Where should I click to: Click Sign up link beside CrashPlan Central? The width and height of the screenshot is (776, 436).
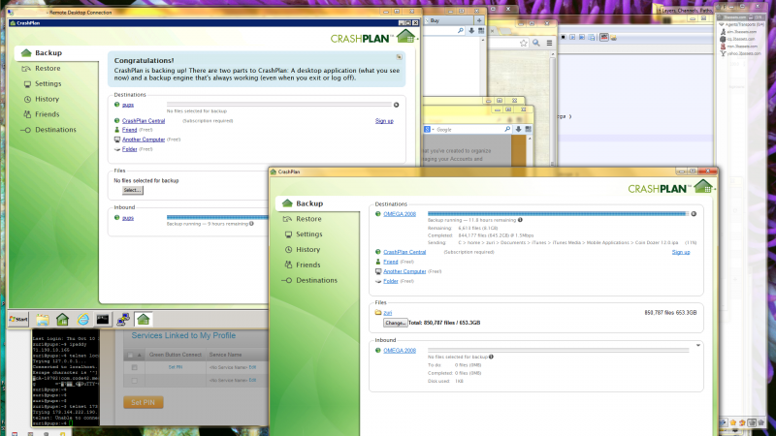pyautogui.click(x=680, y=252)
